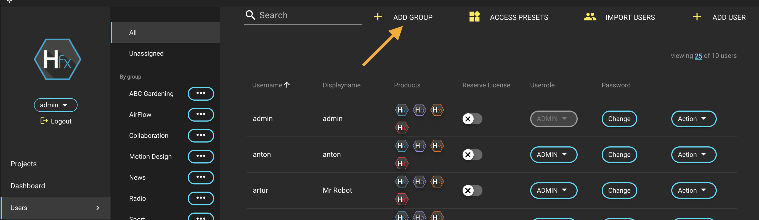This screenshot has height=220, width=759.
Task: Click the Hfx hexagon logo
Action: [57, 60]
